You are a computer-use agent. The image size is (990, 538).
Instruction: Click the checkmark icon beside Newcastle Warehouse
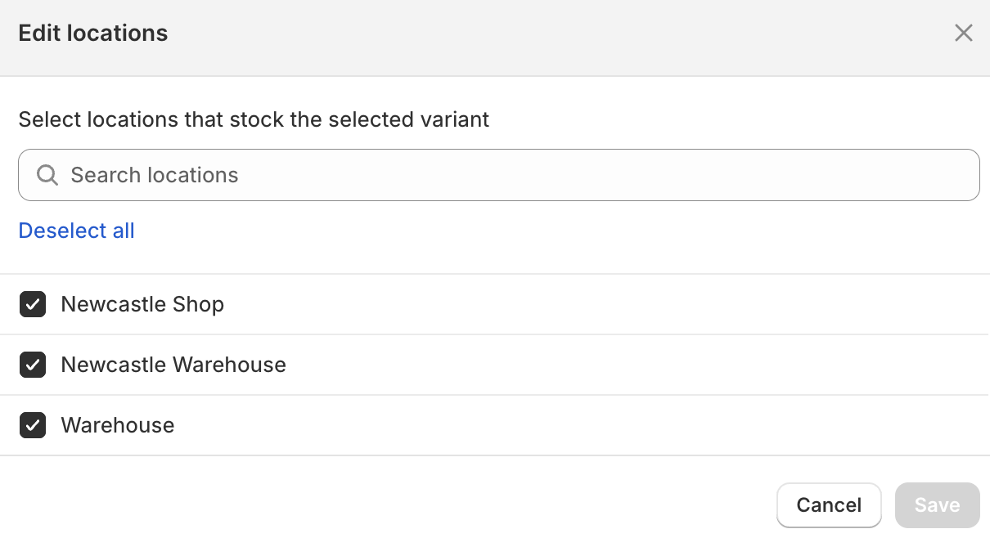33,365
